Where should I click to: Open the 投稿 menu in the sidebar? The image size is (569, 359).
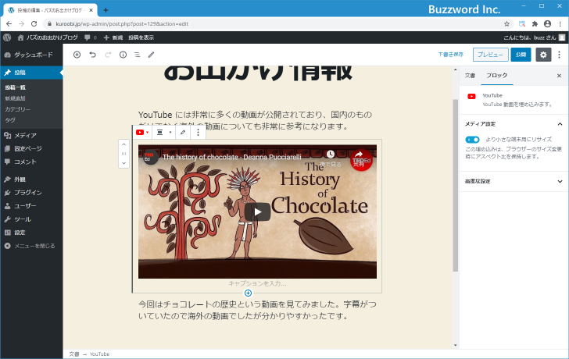click(31, 73)
